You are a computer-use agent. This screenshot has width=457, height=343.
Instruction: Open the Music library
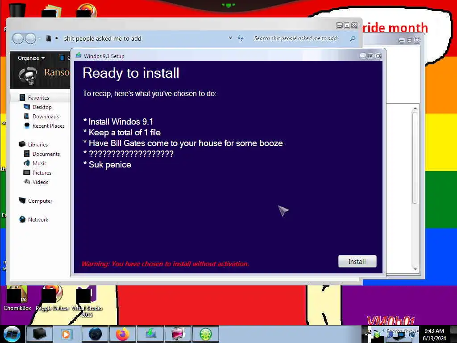tap(40, 163)
